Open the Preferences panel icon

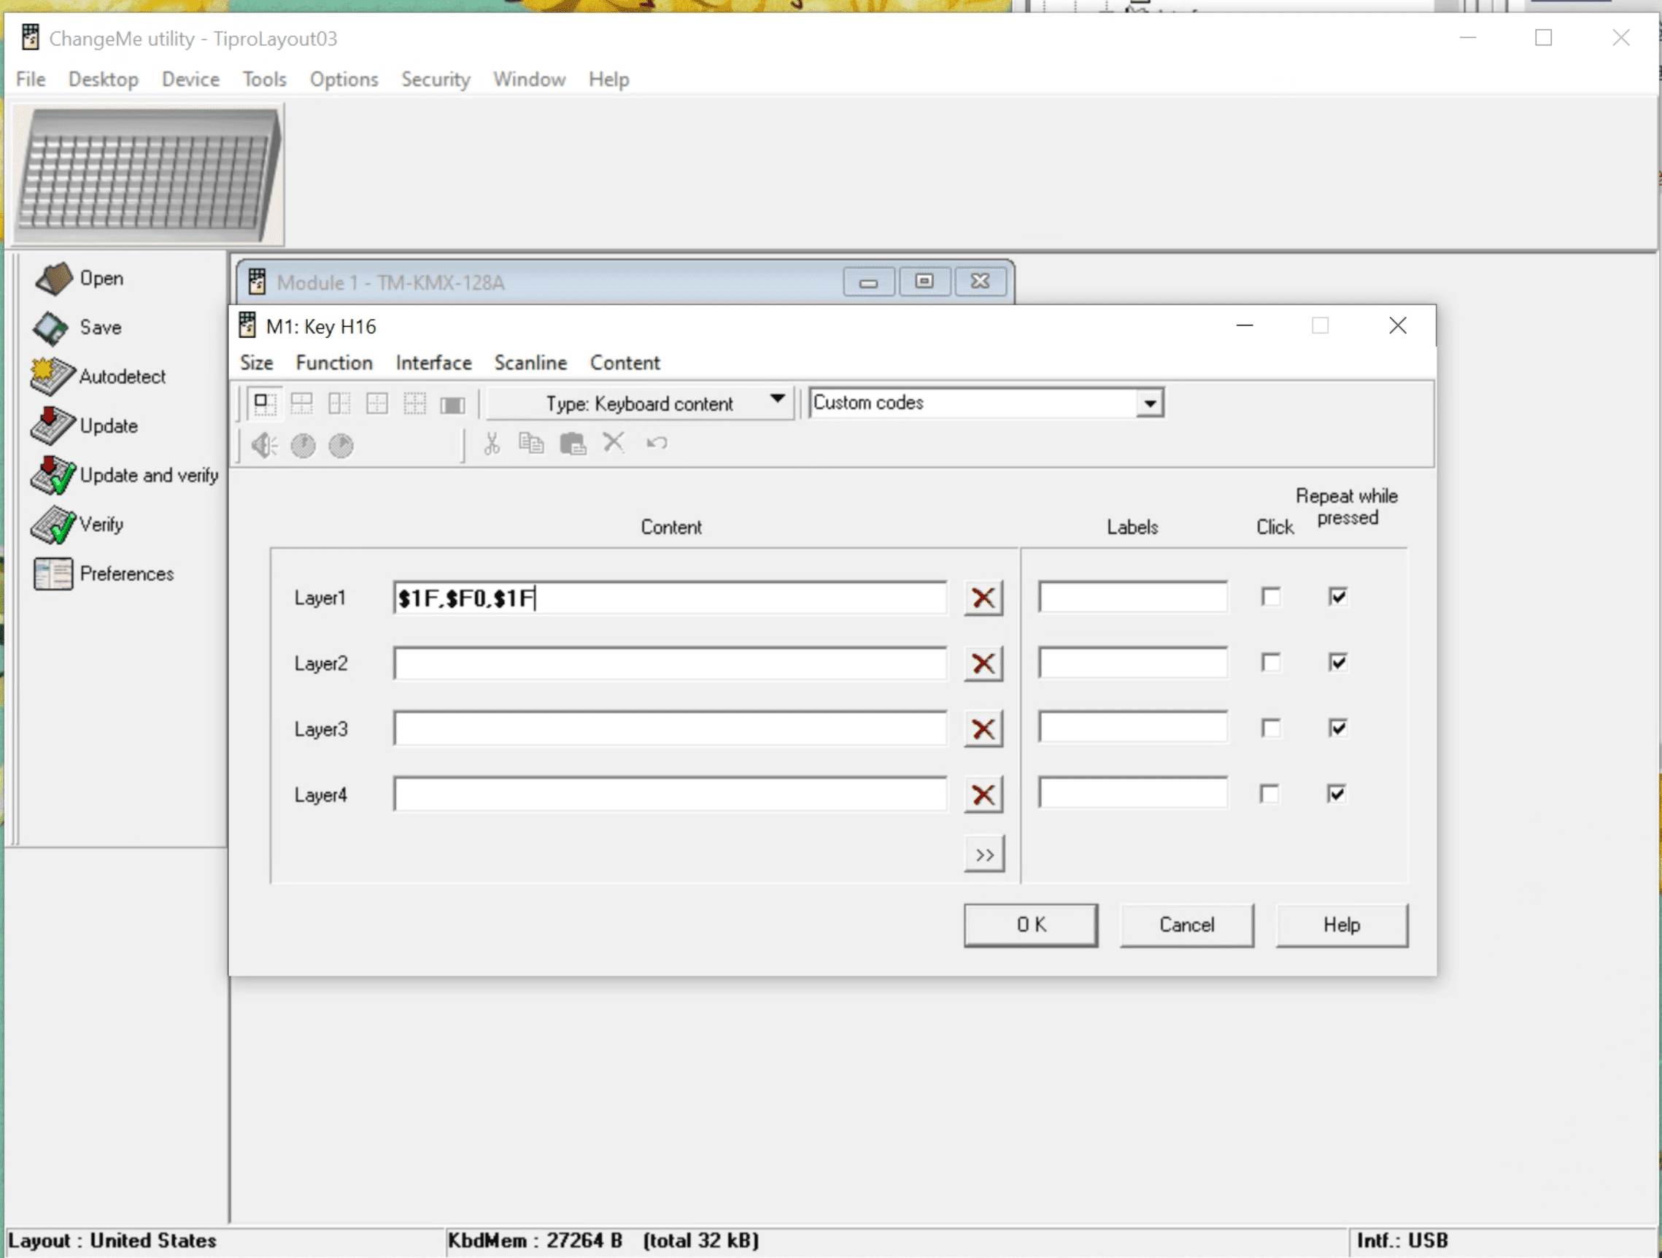53,574
